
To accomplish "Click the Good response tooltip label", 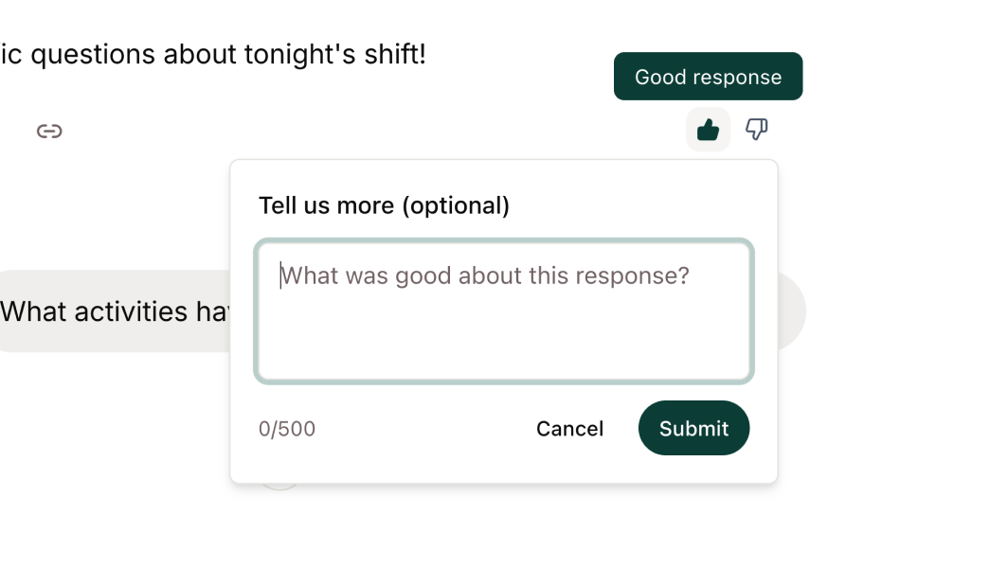I will click(708, 76).
